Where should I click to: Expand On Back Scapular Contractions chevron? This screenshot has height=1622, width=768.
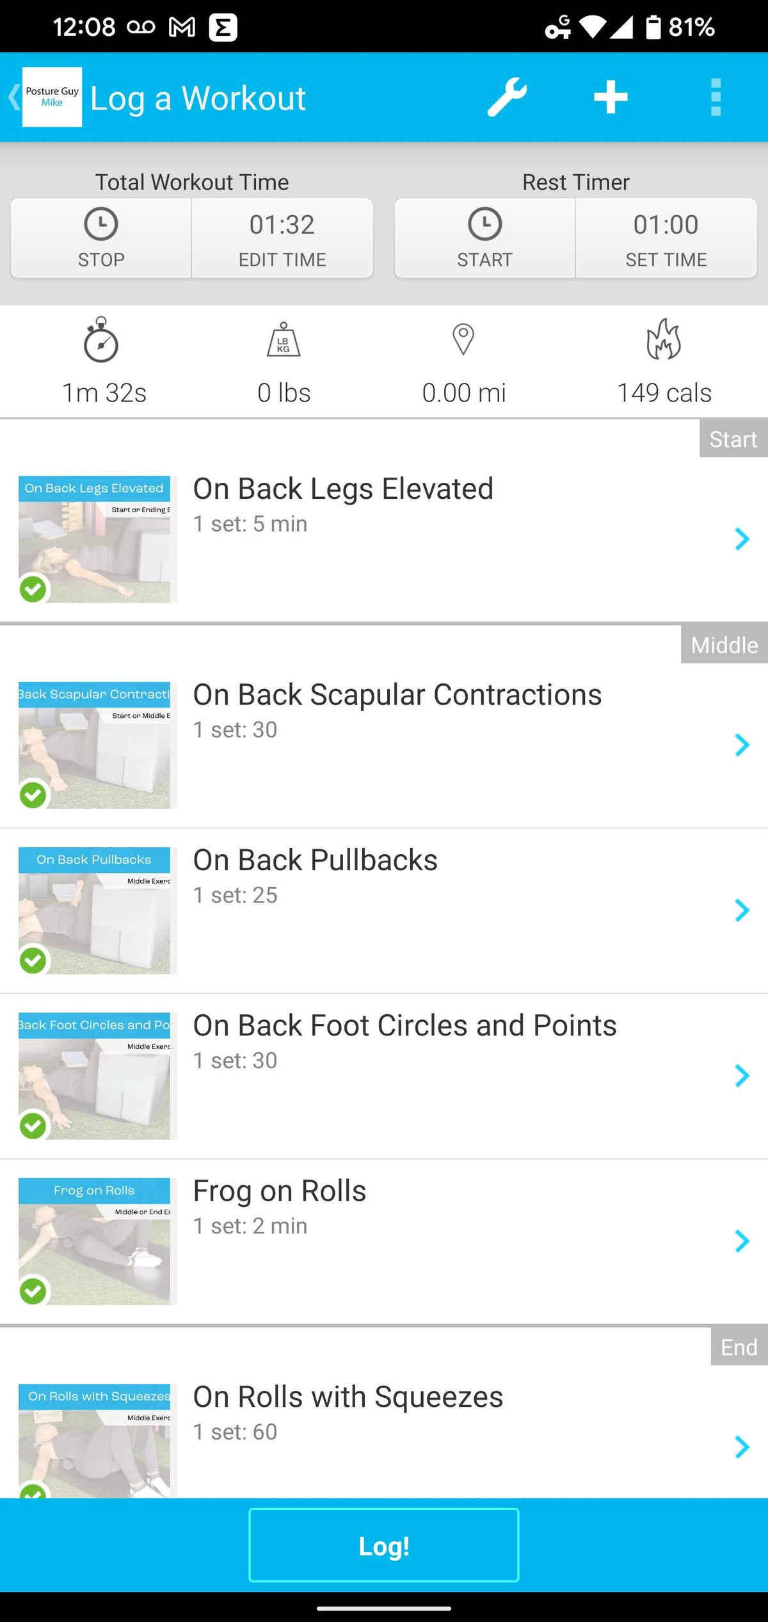point(742,745)
